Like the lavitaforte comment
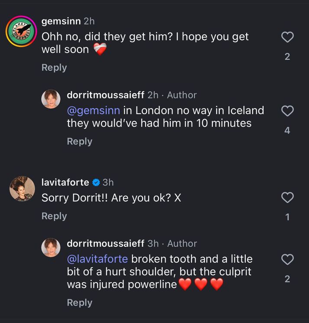 click(x=287, y=198)
